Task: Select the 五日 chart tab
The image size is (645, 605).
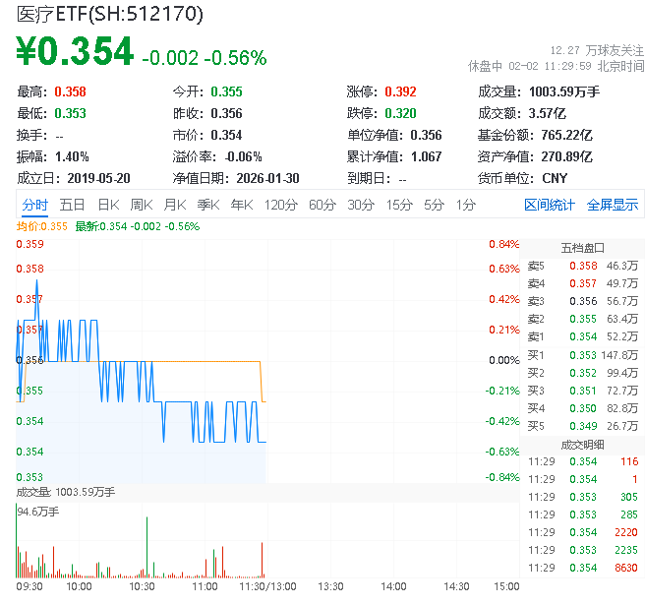Action: (72, 205)
